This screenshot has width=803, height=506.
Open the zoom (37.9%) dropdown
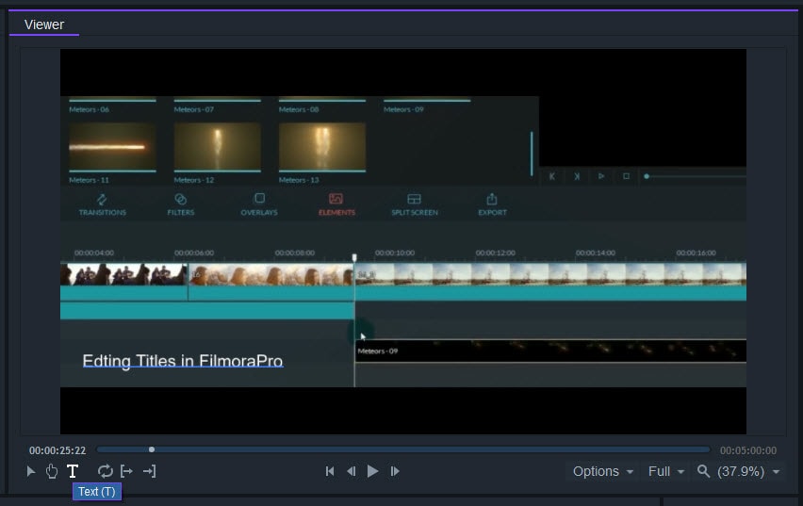tap(748, 471)
